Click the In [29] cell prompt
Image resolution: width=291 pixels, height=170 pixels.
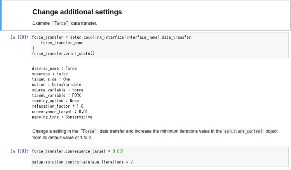tap(19, 151)
